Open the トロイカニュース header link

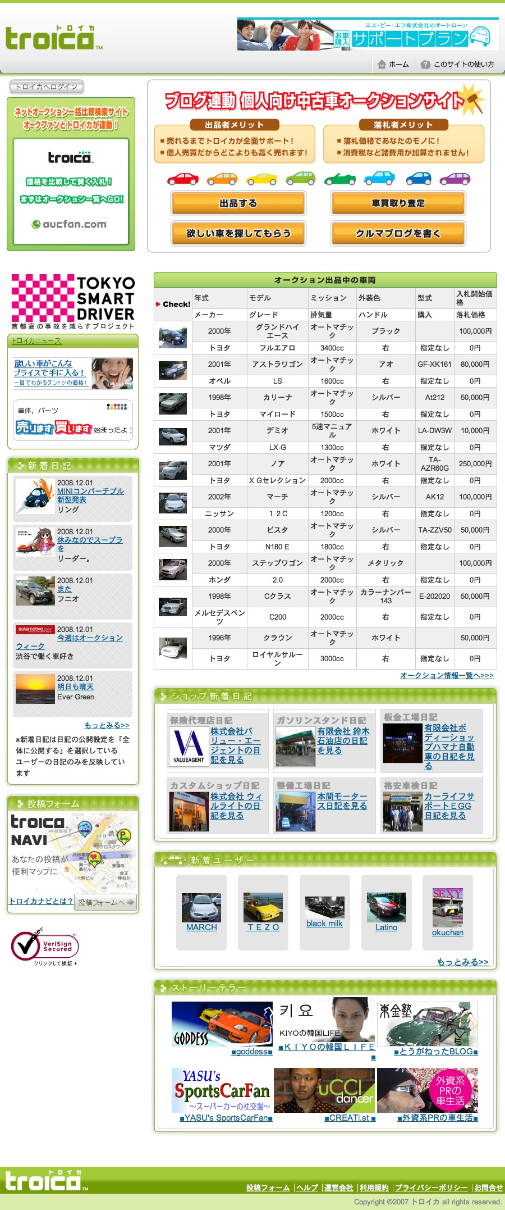[x=36, y=341]
